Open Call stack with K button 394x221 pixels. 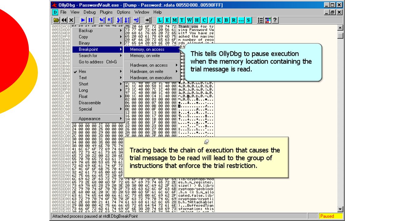(219, 20)
